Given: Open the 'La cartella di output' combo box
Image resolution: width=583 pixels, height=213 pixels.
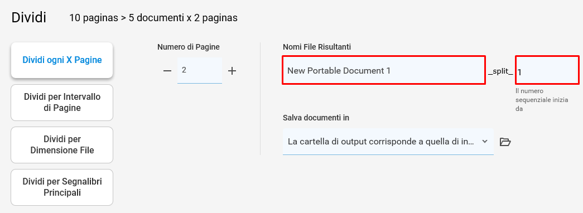Looking at the screenshot, I should [388, 142].
